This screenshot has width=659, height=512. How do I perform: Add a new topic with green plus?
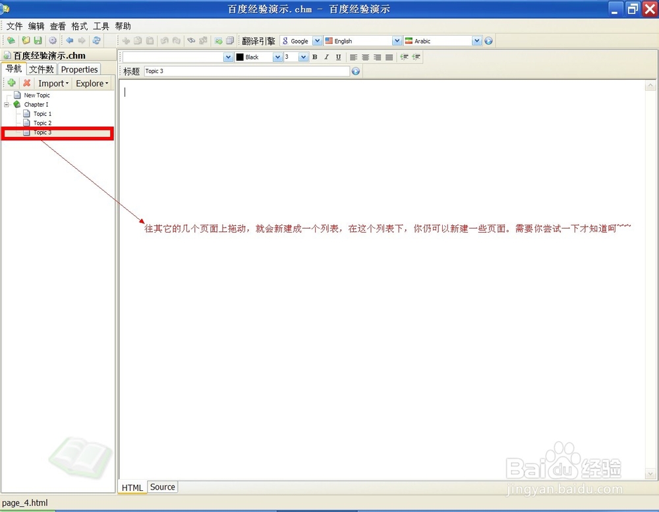(x=11, y=83)
